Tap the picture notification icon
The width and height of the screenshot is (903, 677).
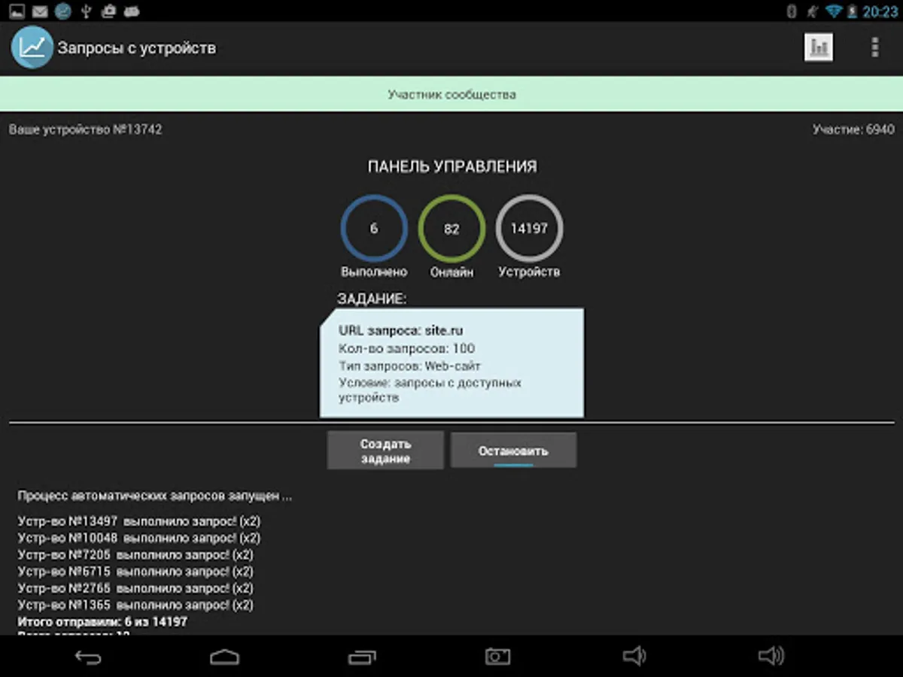(17, 11)
